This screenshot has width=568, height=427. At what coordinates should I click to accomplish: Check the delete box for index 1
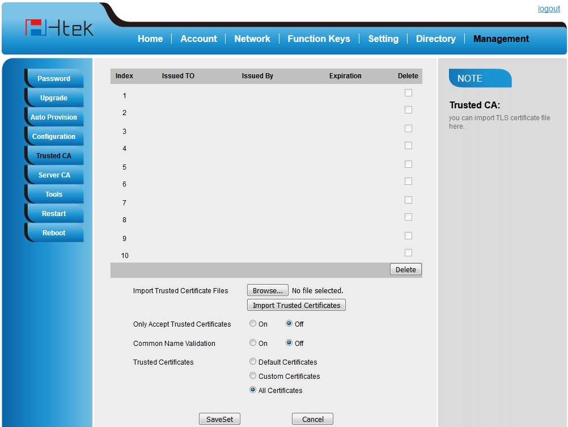tap(408, 93)
